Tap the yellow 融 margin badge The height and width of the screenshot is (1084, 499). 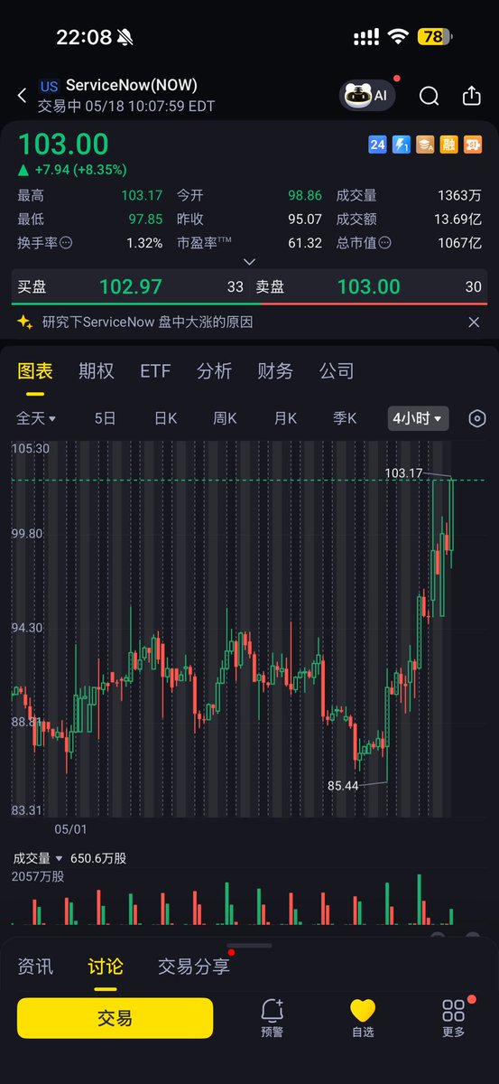pos(448,145)
